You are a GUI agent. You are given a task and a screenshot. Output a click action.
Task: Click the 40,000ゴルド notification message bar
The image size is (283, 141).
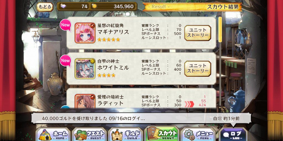[141, 118]
